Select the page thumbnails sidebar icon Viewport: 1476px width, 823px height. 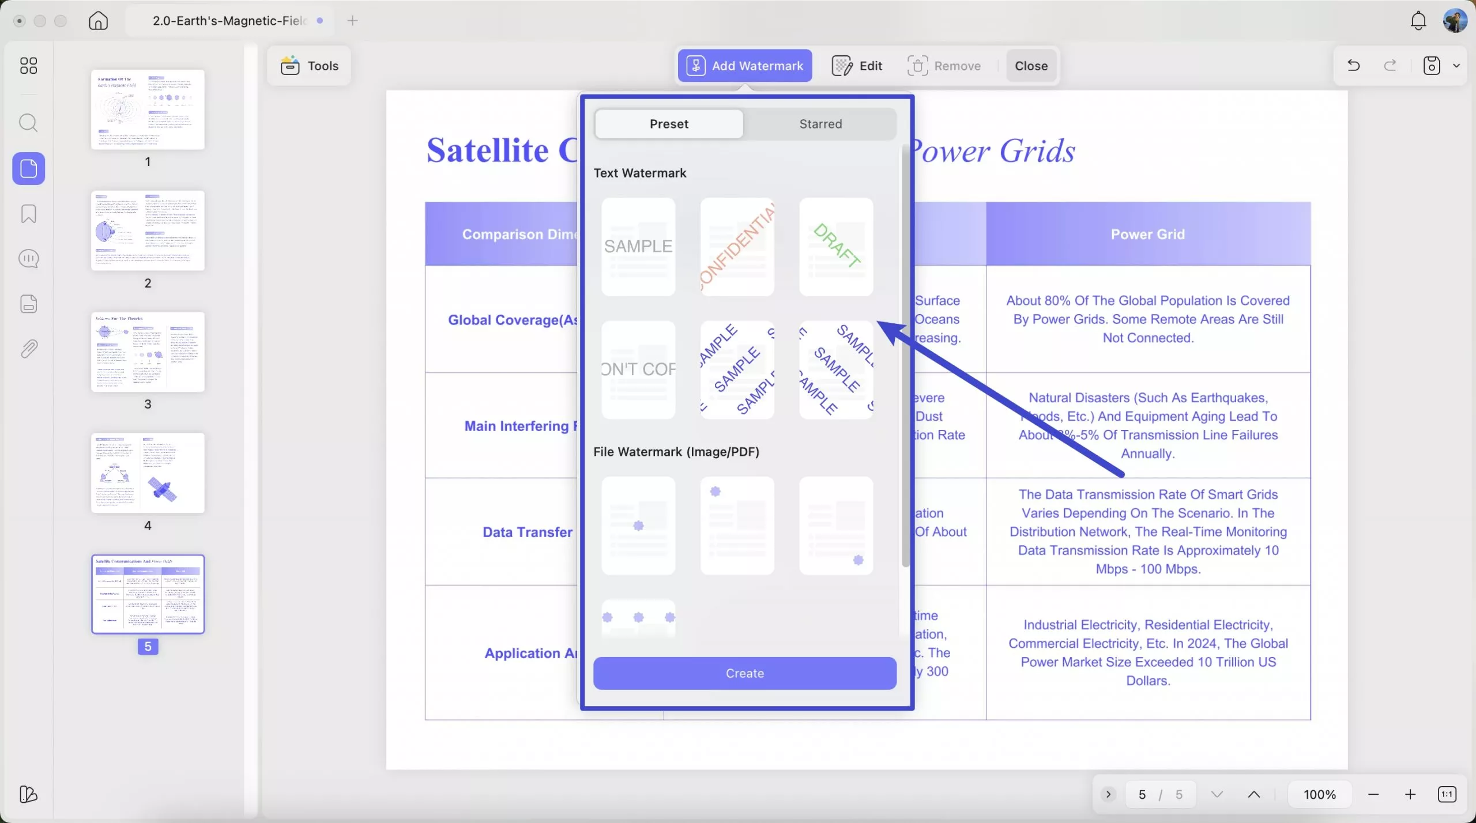29,169
